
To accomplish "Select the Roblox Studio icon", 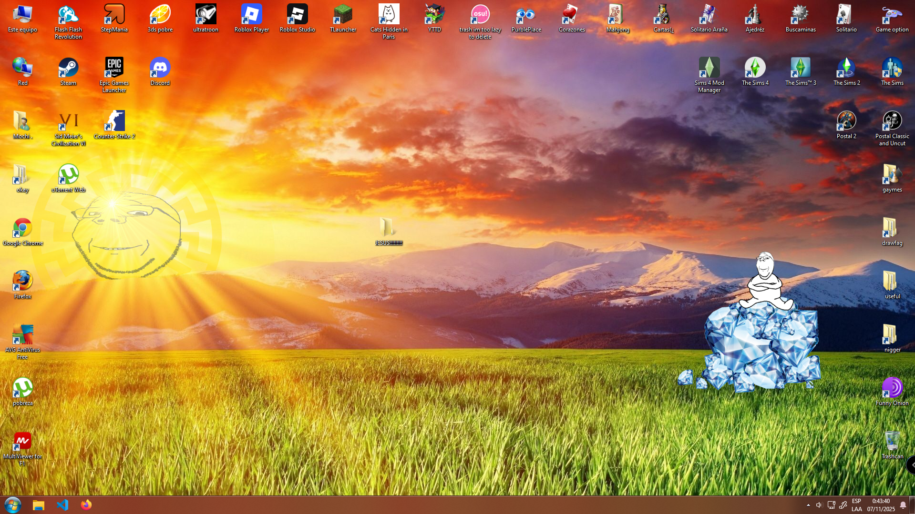I will coord(297,15).
